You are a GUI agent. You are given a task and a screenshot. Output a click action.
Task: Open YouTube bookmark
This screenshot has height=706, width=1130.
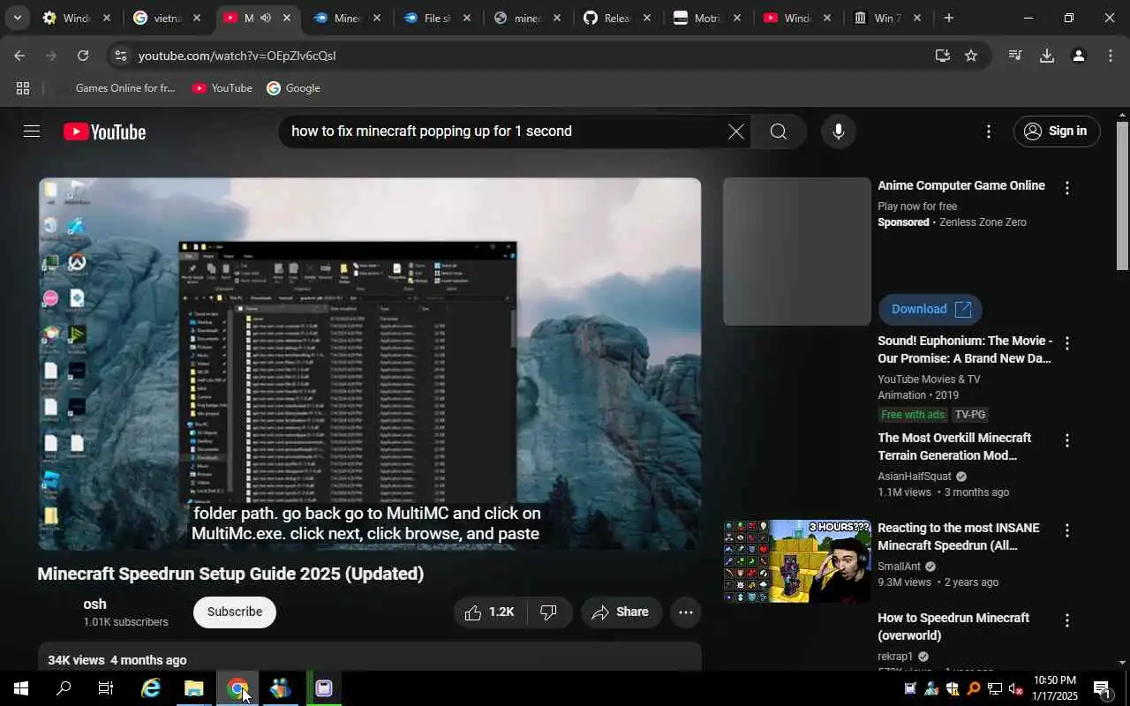(x=222, y=88)
